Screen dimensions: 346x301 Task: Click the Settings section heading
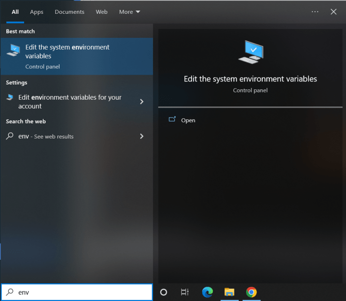pyautogui.click(x=17, y=82)
